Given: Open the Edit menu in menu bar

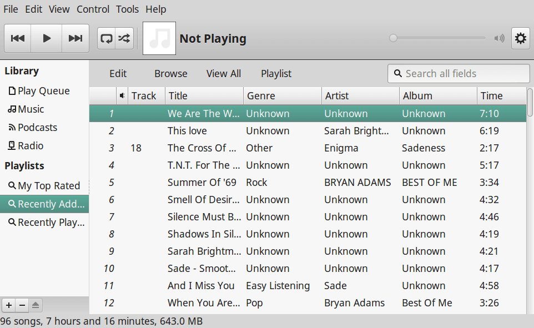Looking at the screenshot, I should [33, 9].
